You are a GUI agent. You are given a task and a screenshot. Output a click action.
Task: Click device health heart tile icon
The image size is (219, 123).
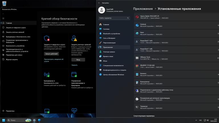pyautogui.click(x=74, y=110)
